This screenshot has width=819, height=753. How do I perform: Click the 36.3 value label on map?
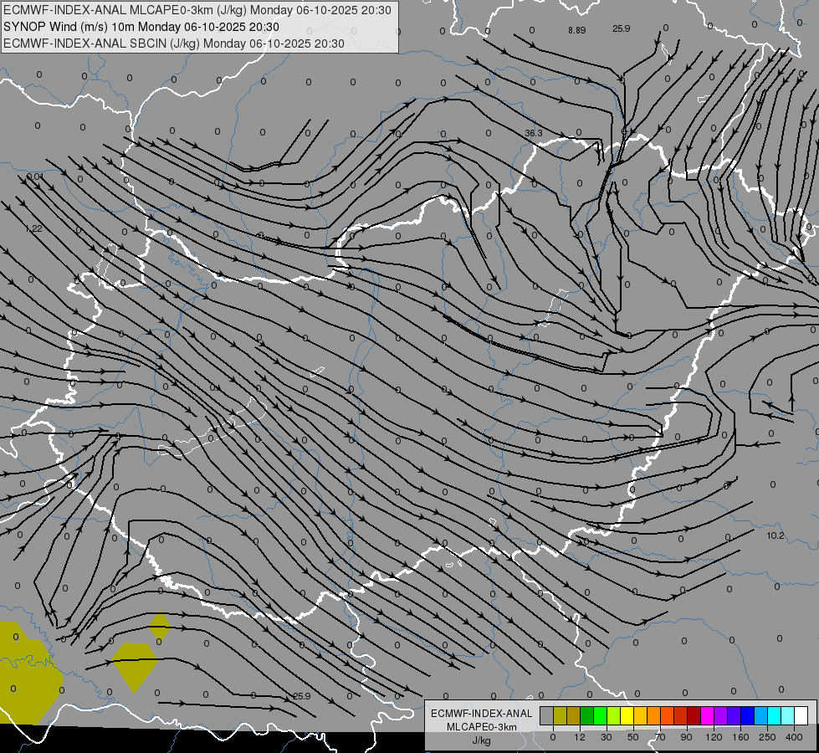point(534,134)
